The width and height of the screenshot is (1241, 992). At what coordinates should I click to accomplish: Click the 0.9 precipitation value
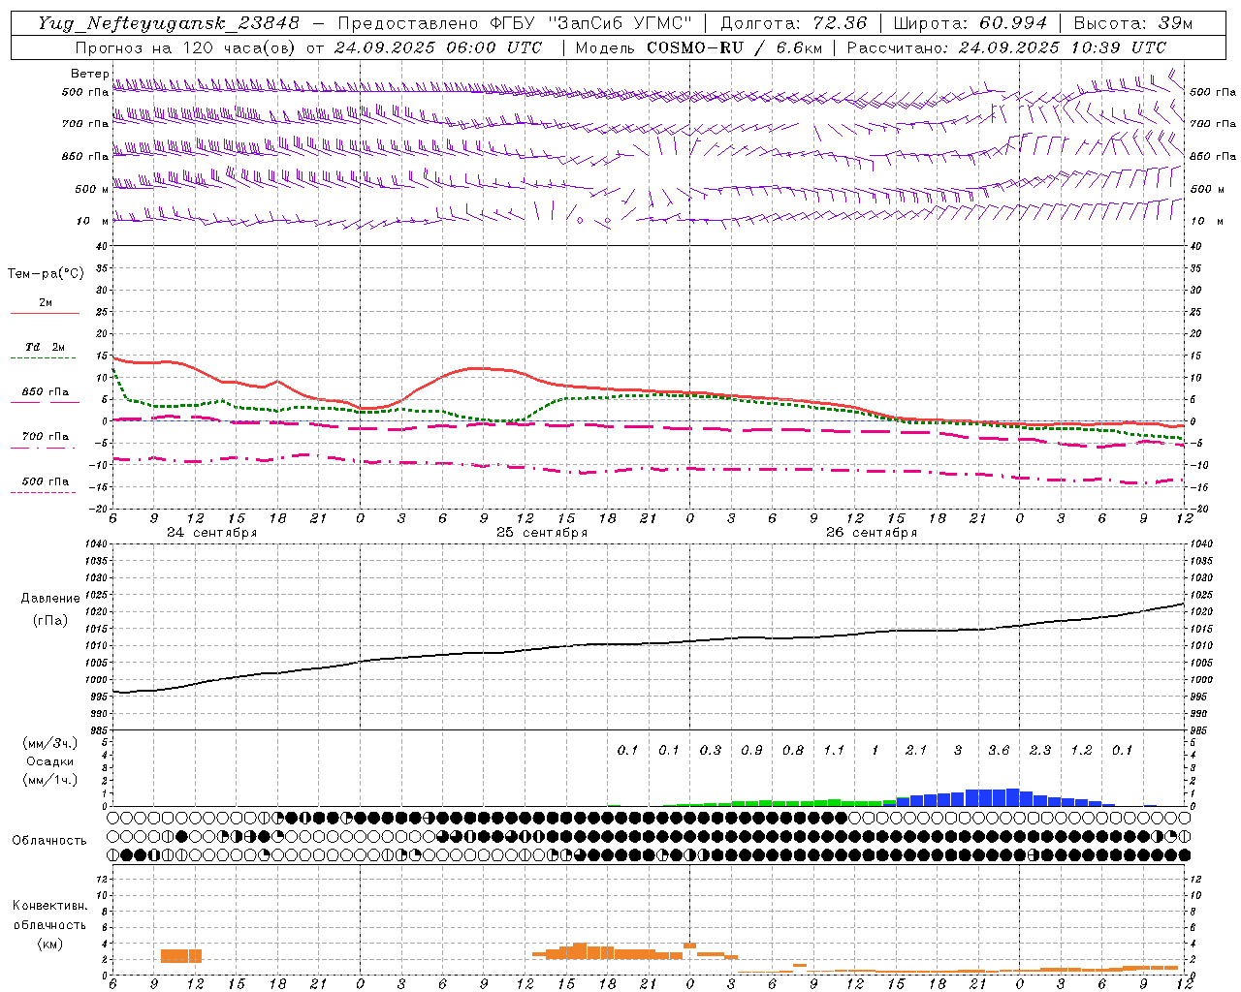pyautogui.click(x=751, y=751)
